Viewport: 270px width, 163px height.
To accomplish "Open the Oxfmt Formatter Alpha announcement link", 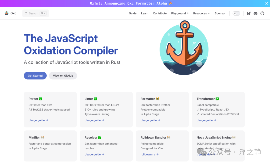I will point(128,3).
